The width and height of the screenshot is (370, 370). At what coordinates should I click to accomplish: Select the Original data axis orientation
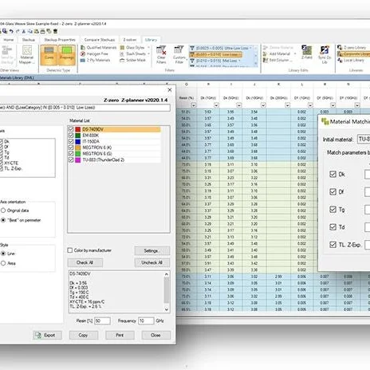pyautogui.click(x=3, y=211)
